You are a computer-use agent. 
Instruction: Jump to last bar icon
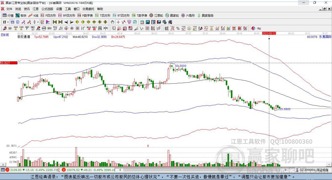[x=60, y=22]
